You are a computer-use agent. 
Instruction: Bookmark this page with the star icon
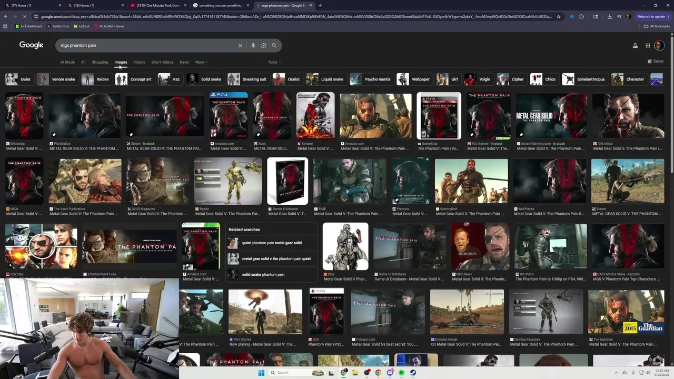click(x=559, y=16)
